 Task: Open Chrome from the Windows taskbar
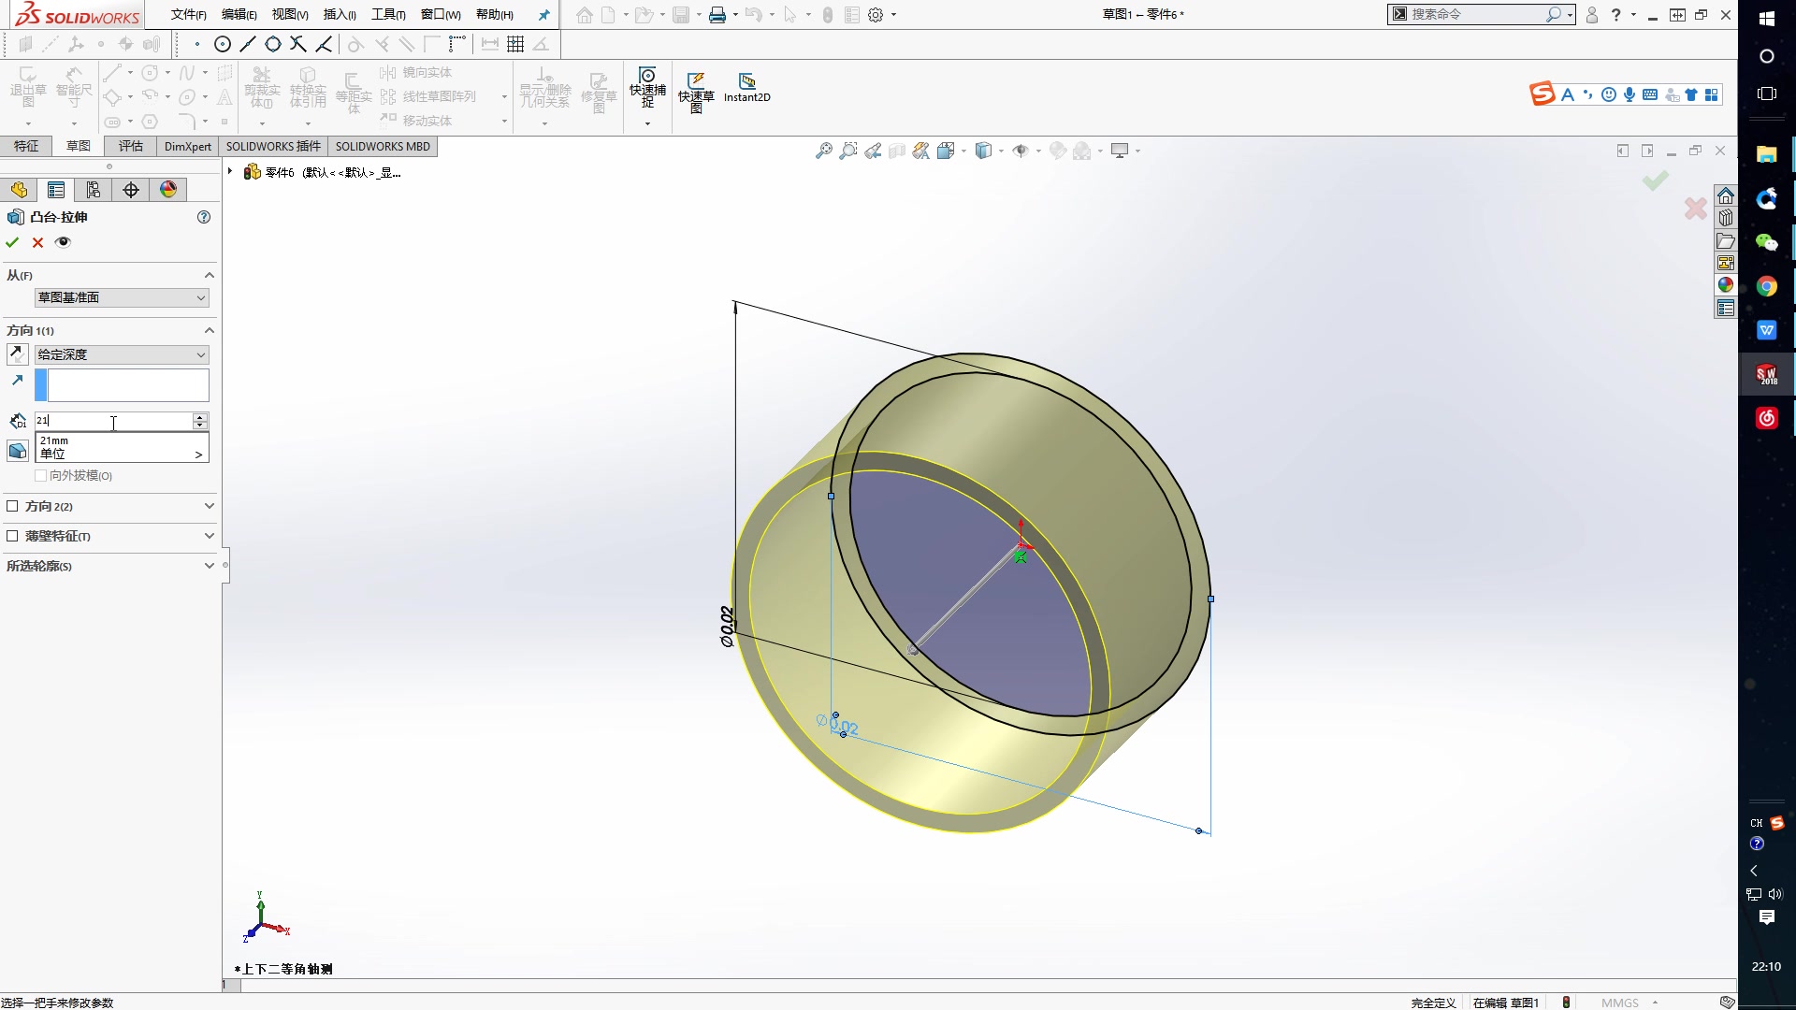point(1766,286)
